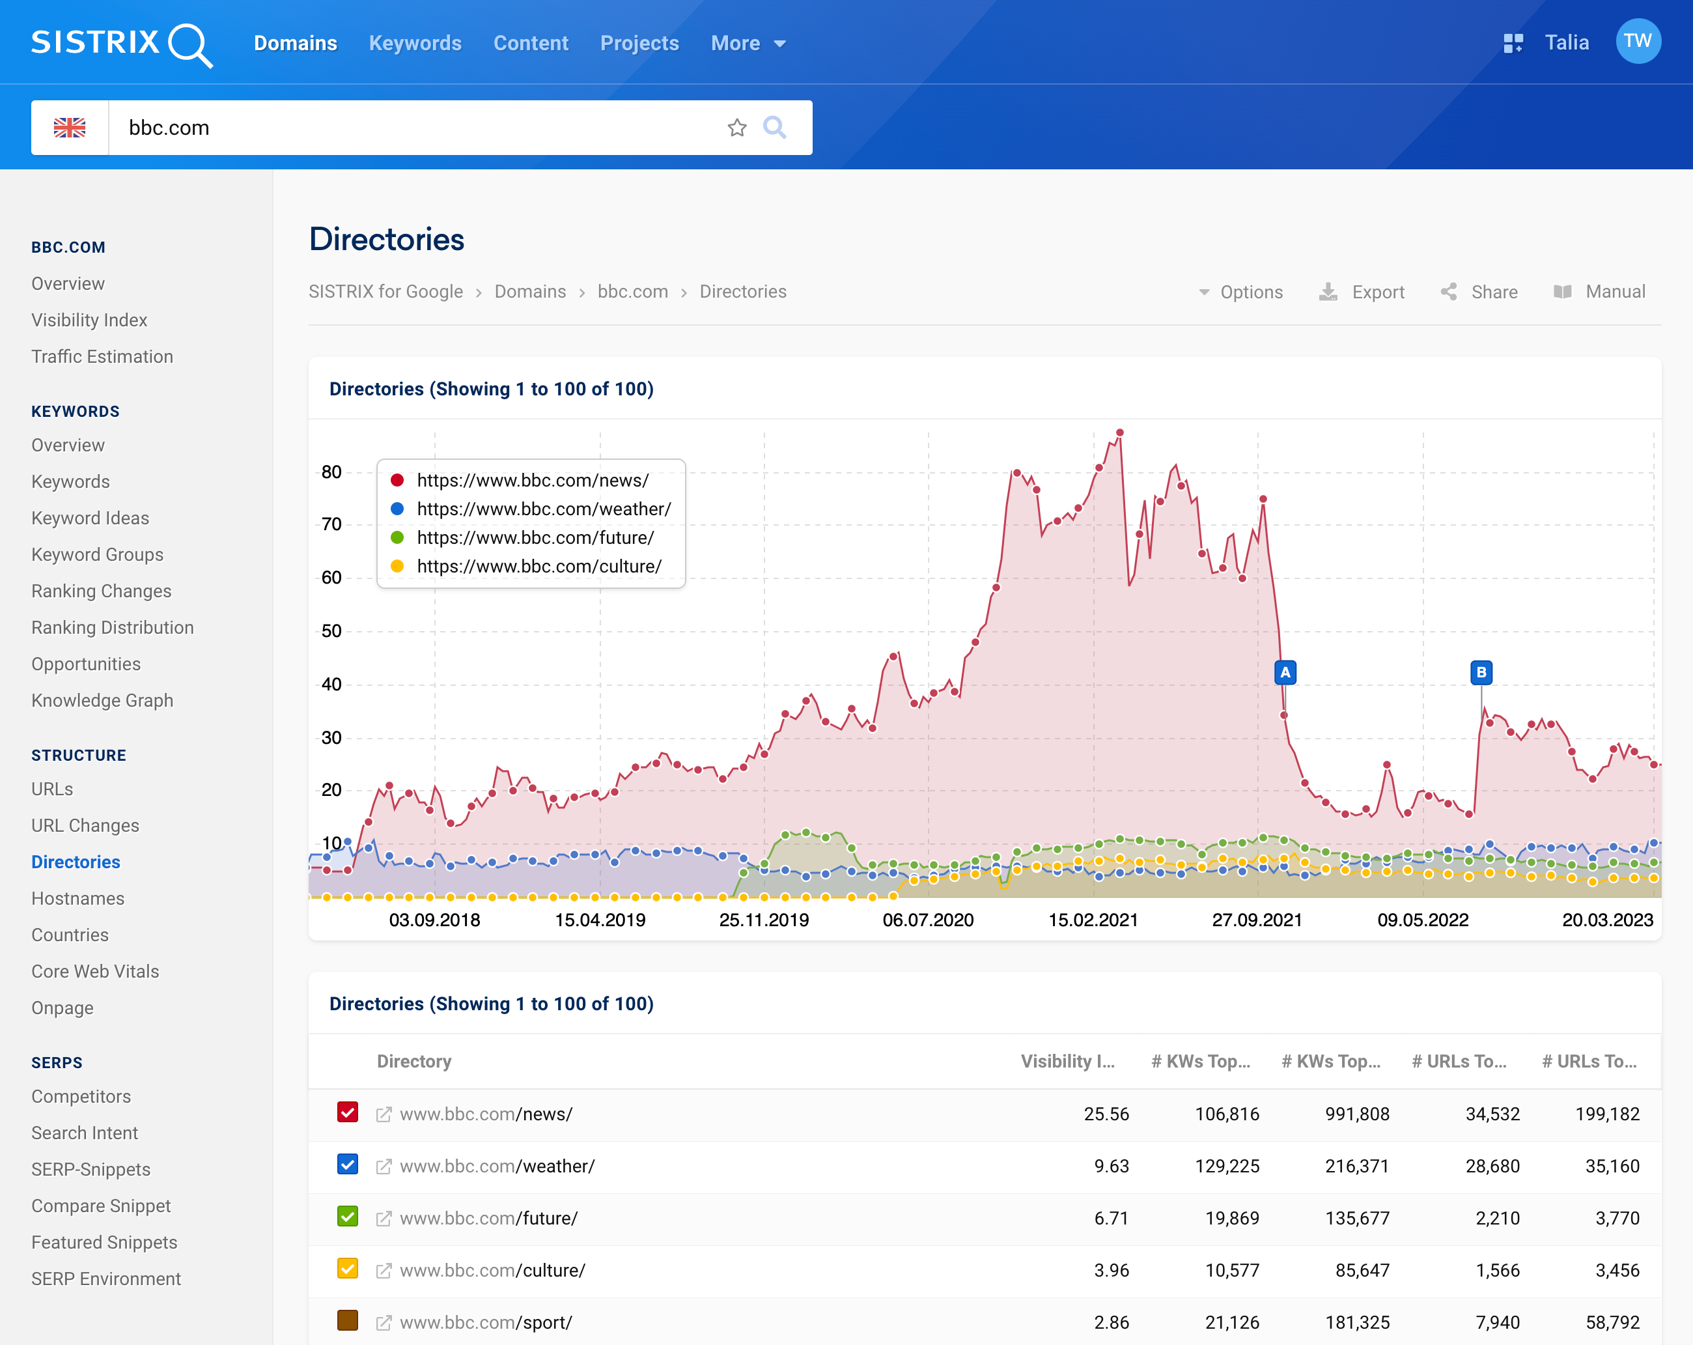This screenshot has width=1693, height=1345.
Task: Select the Keywords menu tab
Action: click(x=415, y=42)
